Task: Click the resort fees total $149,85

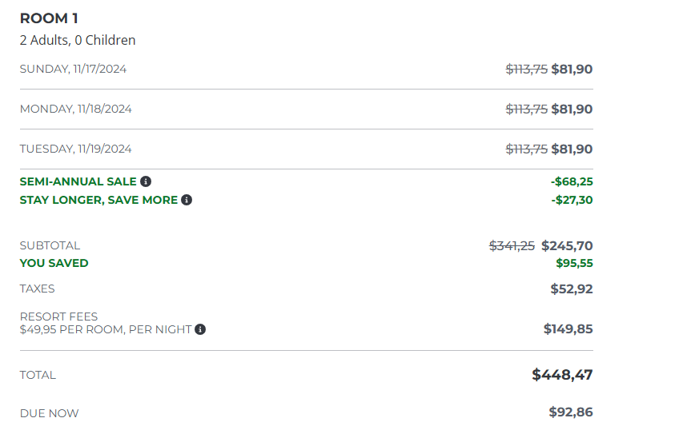Action: pyautogui.click(x=568, y=328)
